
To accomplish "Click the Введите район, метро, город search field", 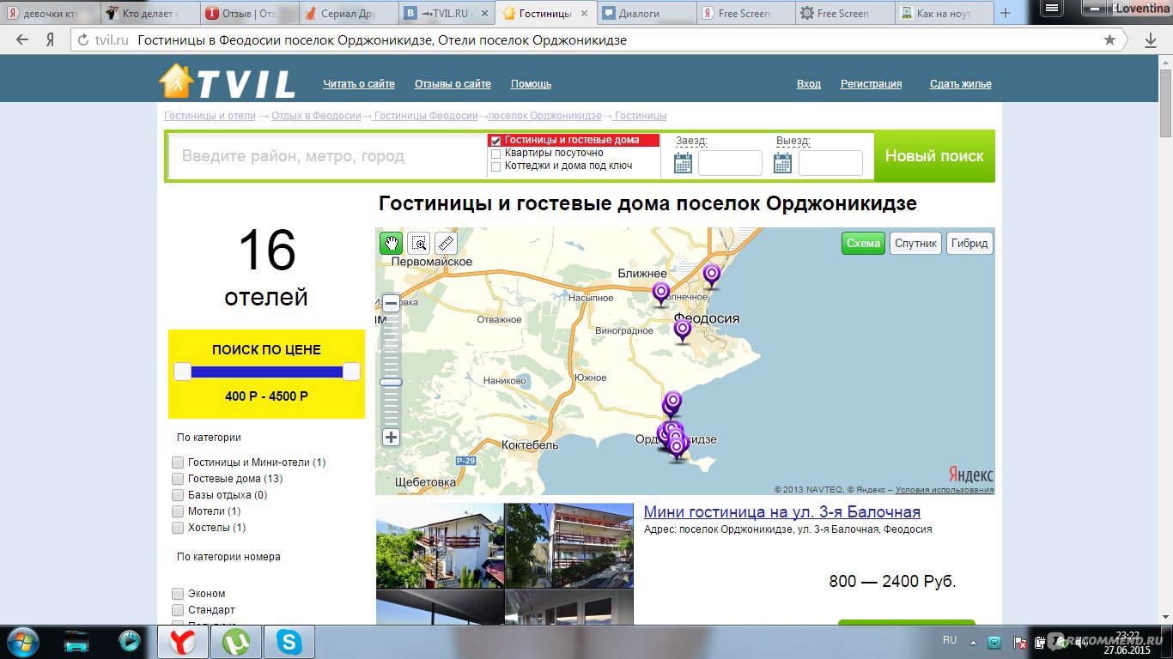I will 328,156.
